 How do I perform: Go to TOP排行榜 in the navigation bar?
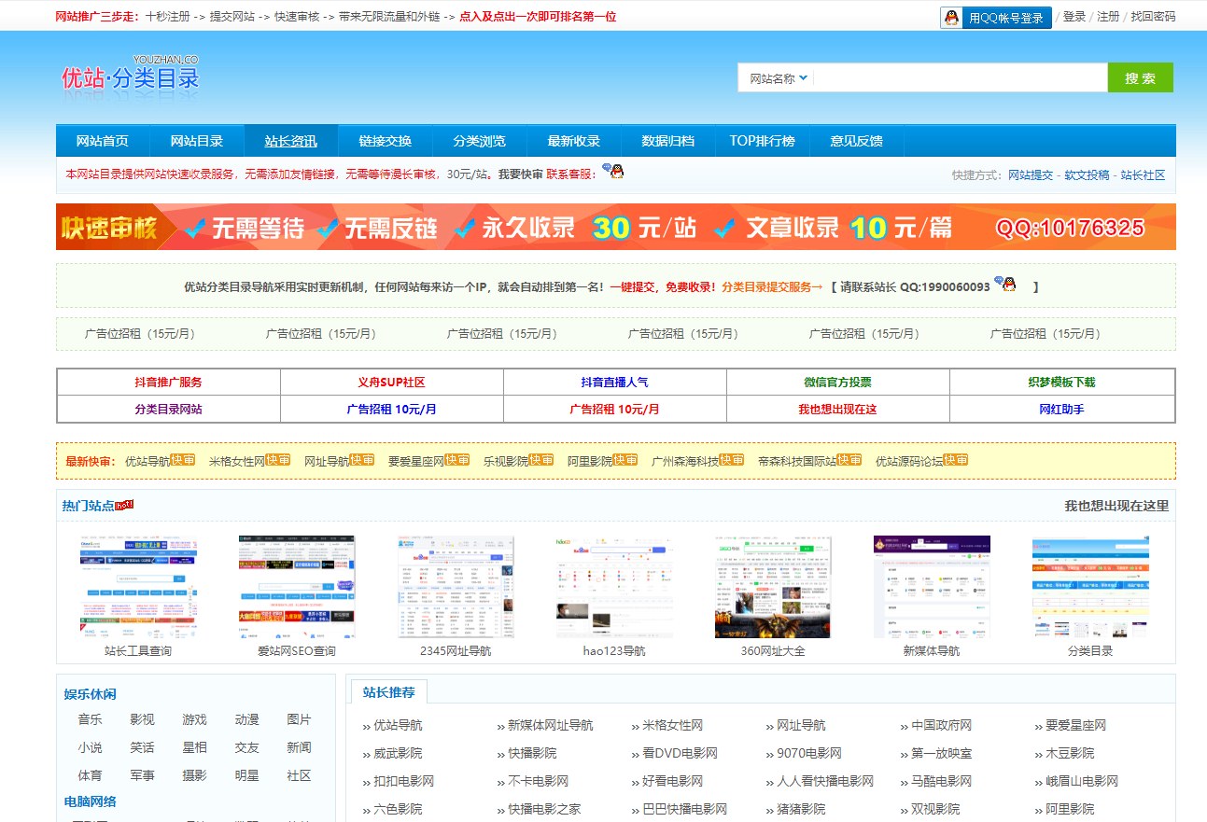[762, 141]
